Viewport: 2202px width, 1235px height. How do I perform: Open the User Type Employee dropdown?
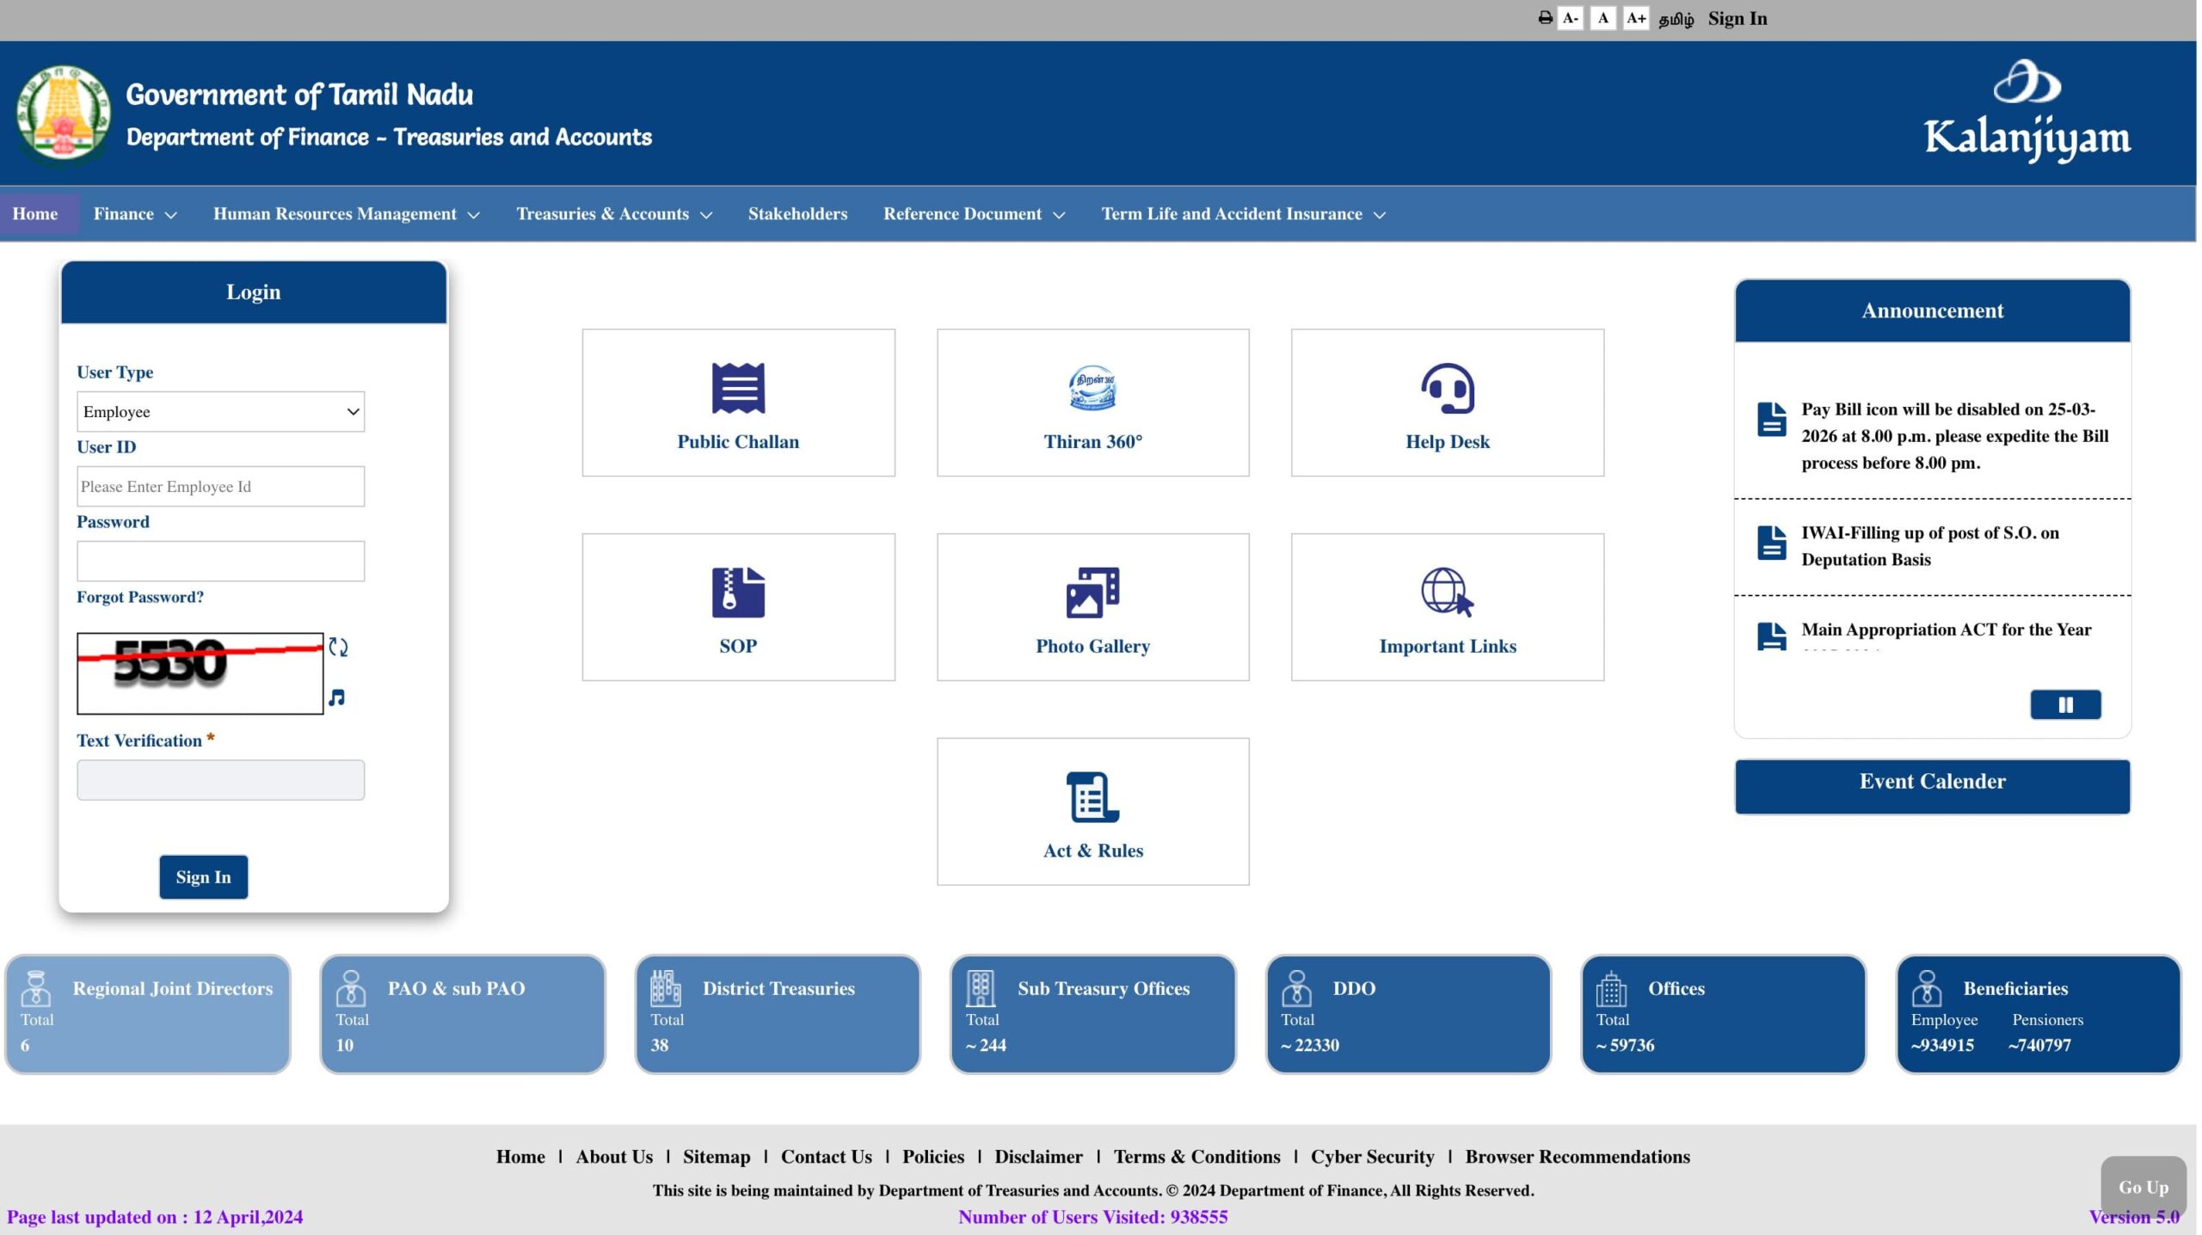220,412
